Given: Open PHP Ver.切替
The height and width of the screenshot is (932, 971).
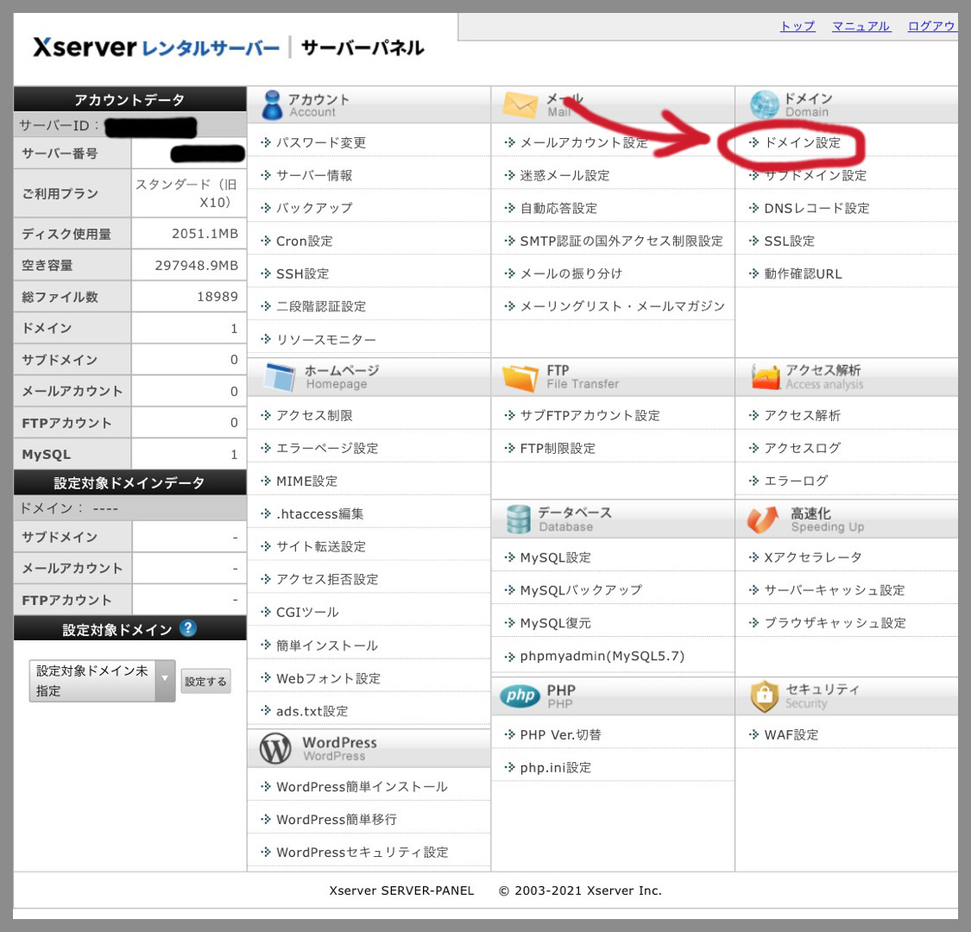Looking at the screenshot, I should click(560, 735).
